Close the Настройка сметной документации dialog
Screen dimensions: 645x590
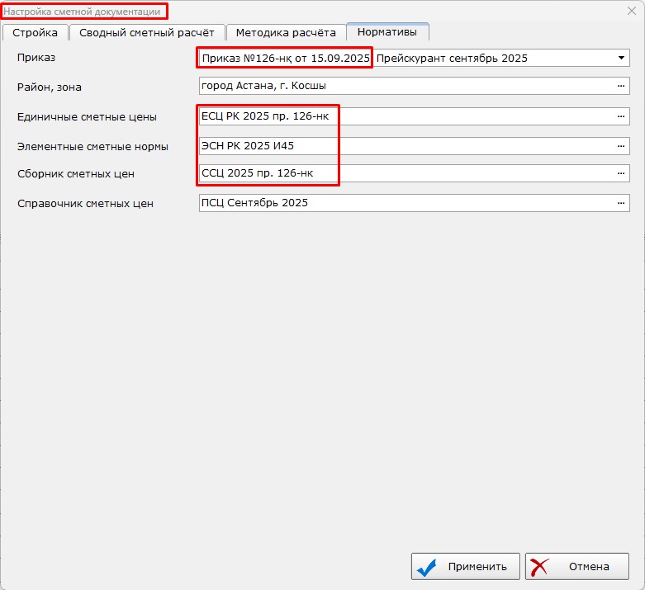pyautogui.click(x=632, y=11)
